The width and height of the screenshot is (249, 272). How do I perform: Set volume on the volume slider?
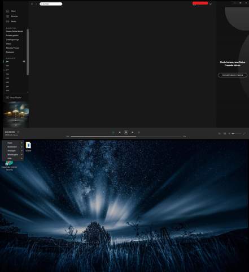point(237,134)
